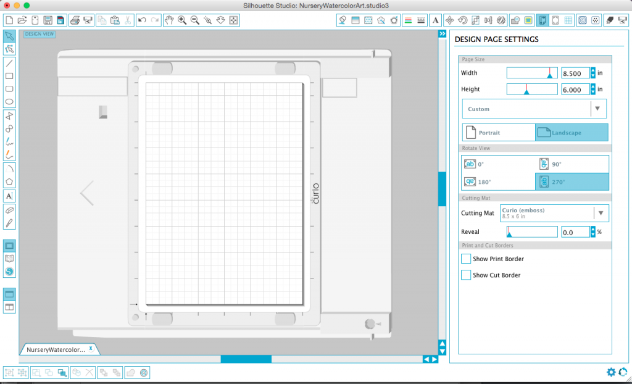Open the Custom page size dropdown
This screenshot has width=632, height=384.
(534, 109)
